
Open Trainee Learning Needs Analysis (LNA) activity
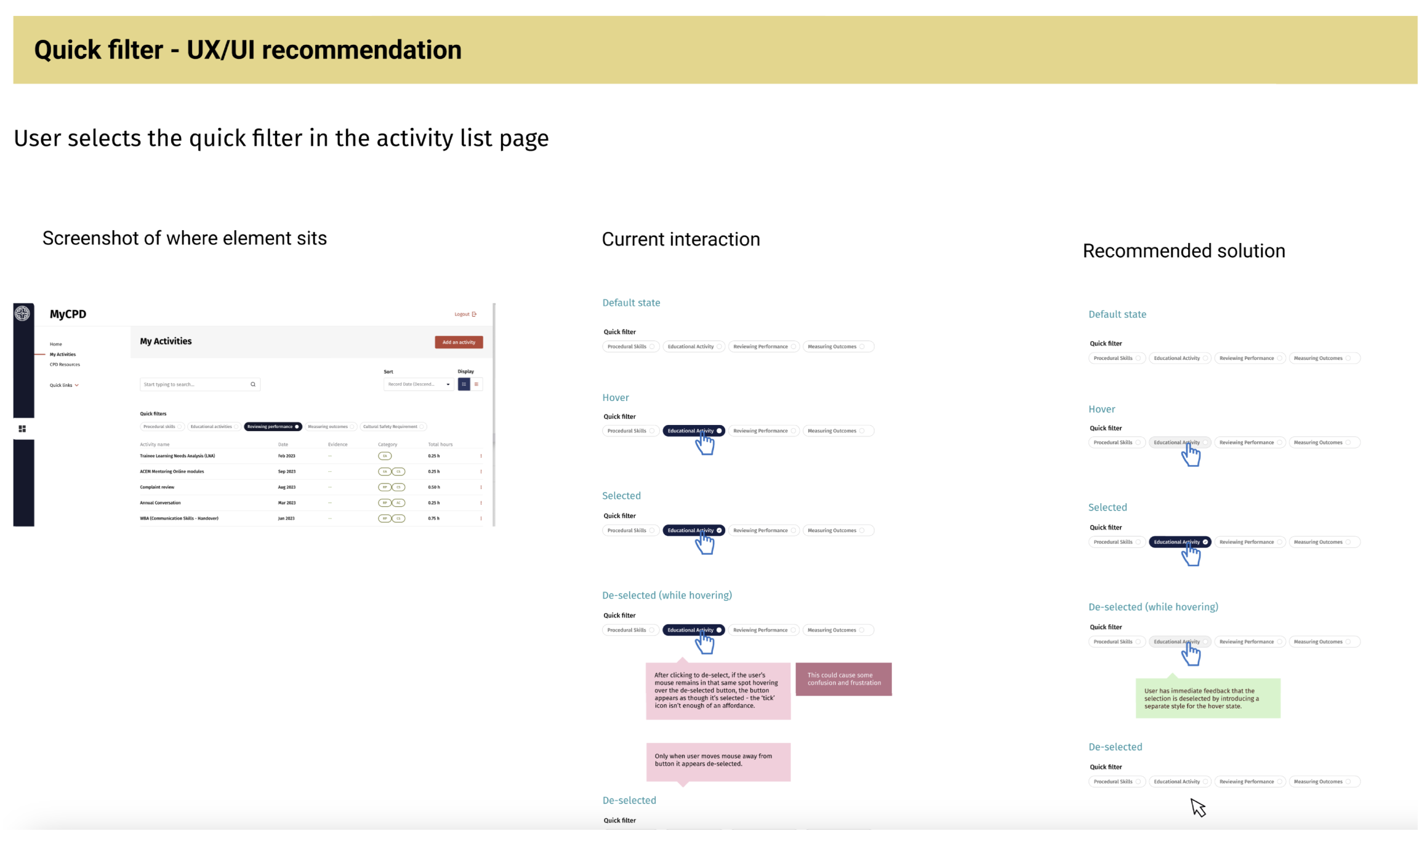tap(177, 456)
